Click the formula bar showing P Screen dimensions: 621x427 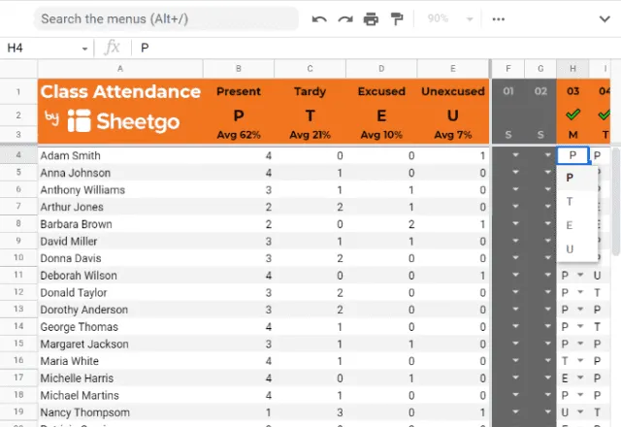[x=369, y=48]
